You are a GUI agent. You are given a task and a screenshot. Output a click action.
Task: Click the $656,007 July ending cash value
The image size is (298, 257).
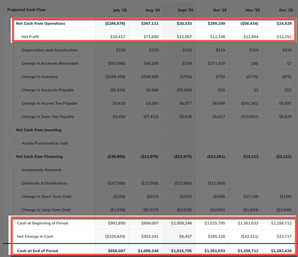pos(116,251)
